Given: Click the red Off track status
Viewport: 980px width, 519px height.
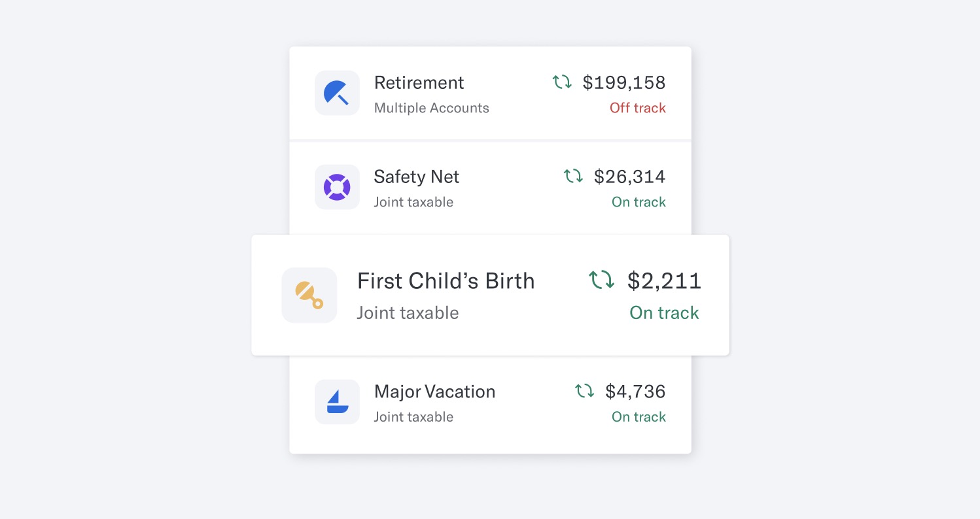Looking at the screenshot, I should tap(638, 108).
